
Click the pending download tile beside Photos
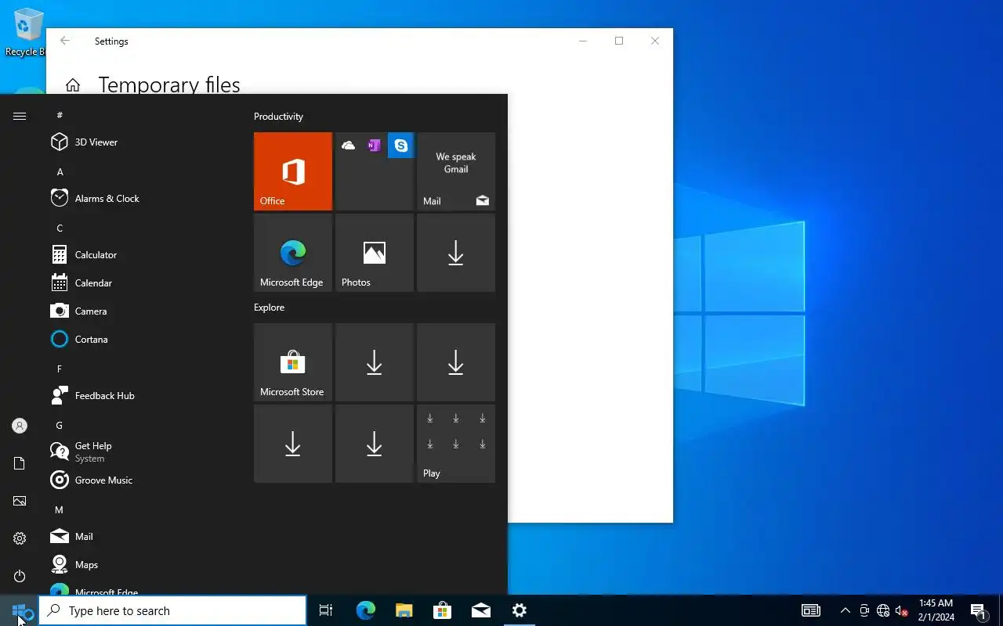pyautogui.click(x=456, y=253)
